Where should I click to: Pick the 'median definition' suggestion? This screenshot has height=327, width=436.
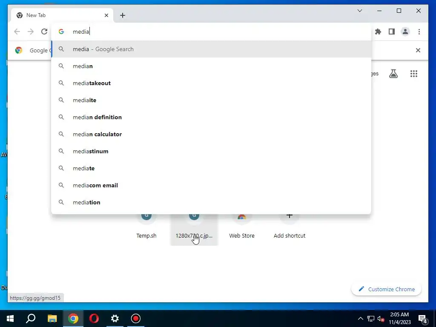[211, 117]
